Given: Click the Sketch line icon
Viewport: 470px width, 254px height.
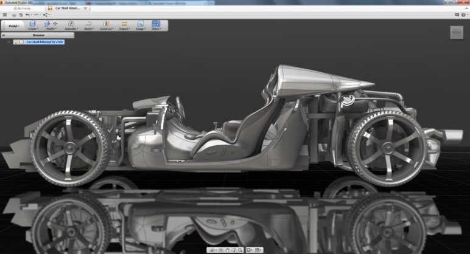Looking at the screenshot, I should point(88,24).
